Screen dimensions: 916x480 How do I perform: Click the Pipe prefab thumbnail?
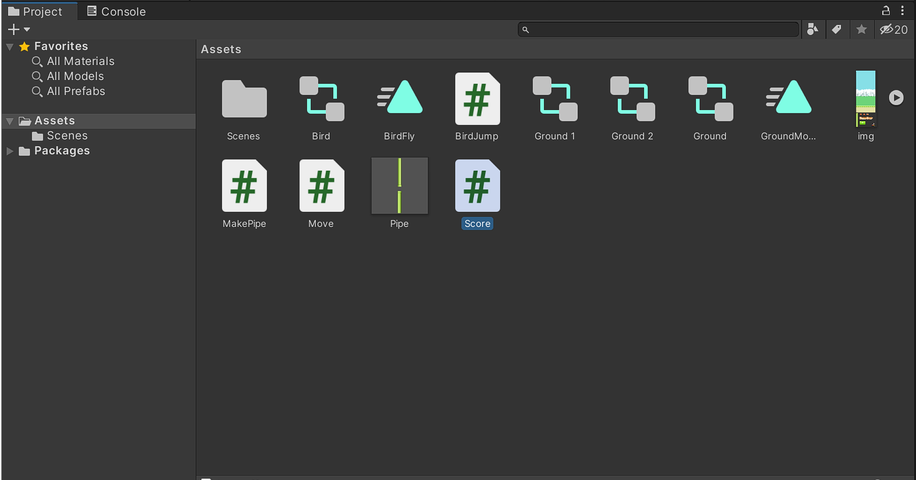pos(400,186)
